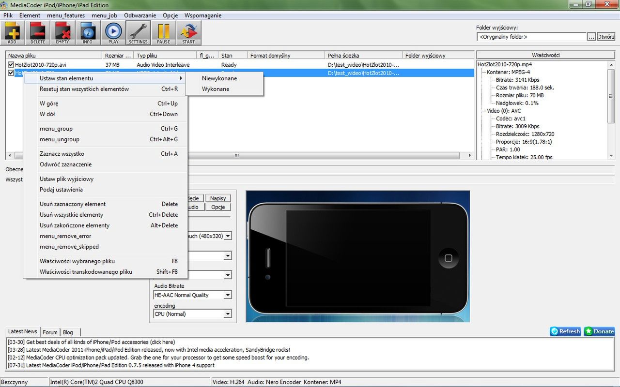Screen dimensions: 620x387
Task: Click the properties panel vertical scrollbar
Action: tap(611, 110)
